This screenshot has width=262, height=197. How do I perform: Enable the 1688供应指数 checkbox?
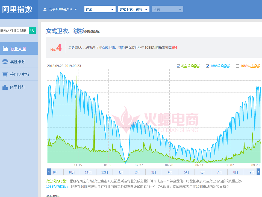pyautogui.click(x=237, y=66)
